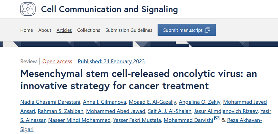Image resolution: width=278 pixels, height=134 pixels.
Task: Select author Moaed E. Al-Gazally
Action: (x=152, y=102)
